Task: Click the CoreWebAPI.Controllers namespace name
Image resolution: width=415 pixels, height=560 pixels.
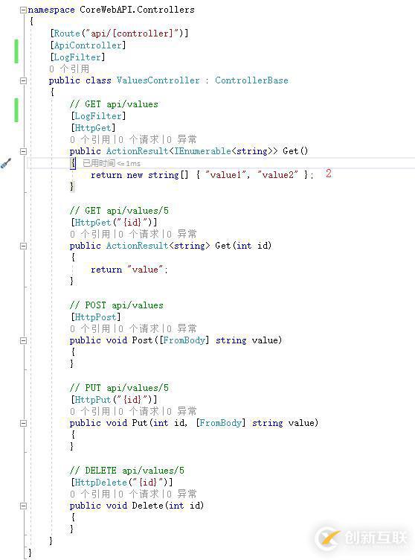Action: (x=137, y=10)
